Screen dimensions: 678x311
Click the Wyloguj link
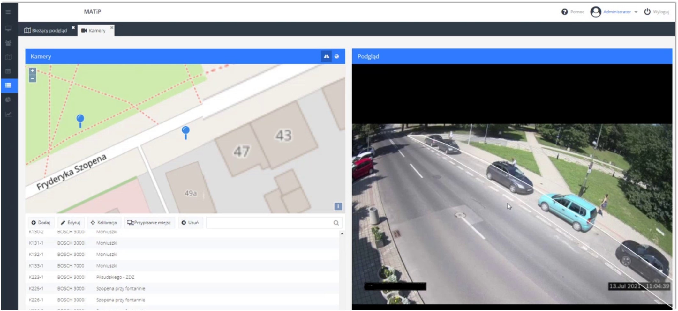coord(661,12)
